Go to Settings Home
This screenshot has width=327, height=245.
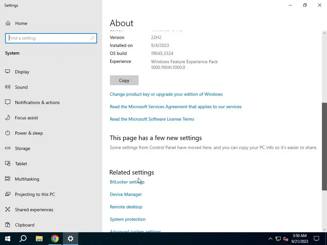pos(16,23)
